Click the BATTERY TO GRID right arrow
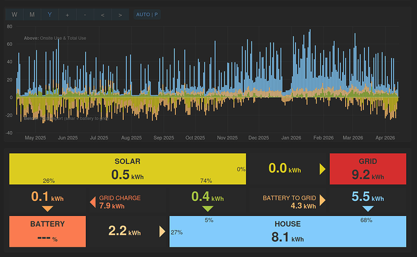The image size is (417, 257). click(x=322, y=200)
